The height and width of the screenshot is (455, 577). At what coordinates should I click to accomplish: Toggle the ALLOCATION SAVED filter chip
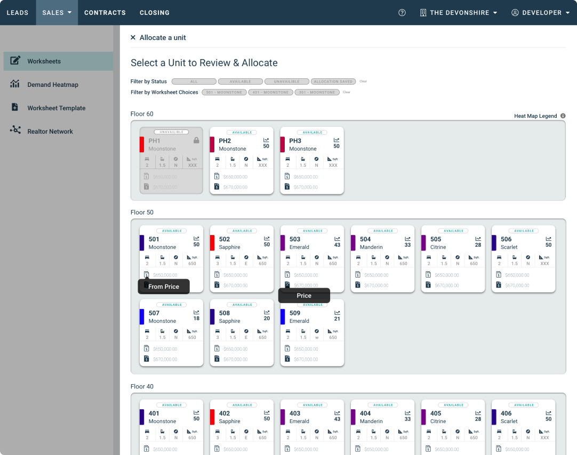(333, 82)
